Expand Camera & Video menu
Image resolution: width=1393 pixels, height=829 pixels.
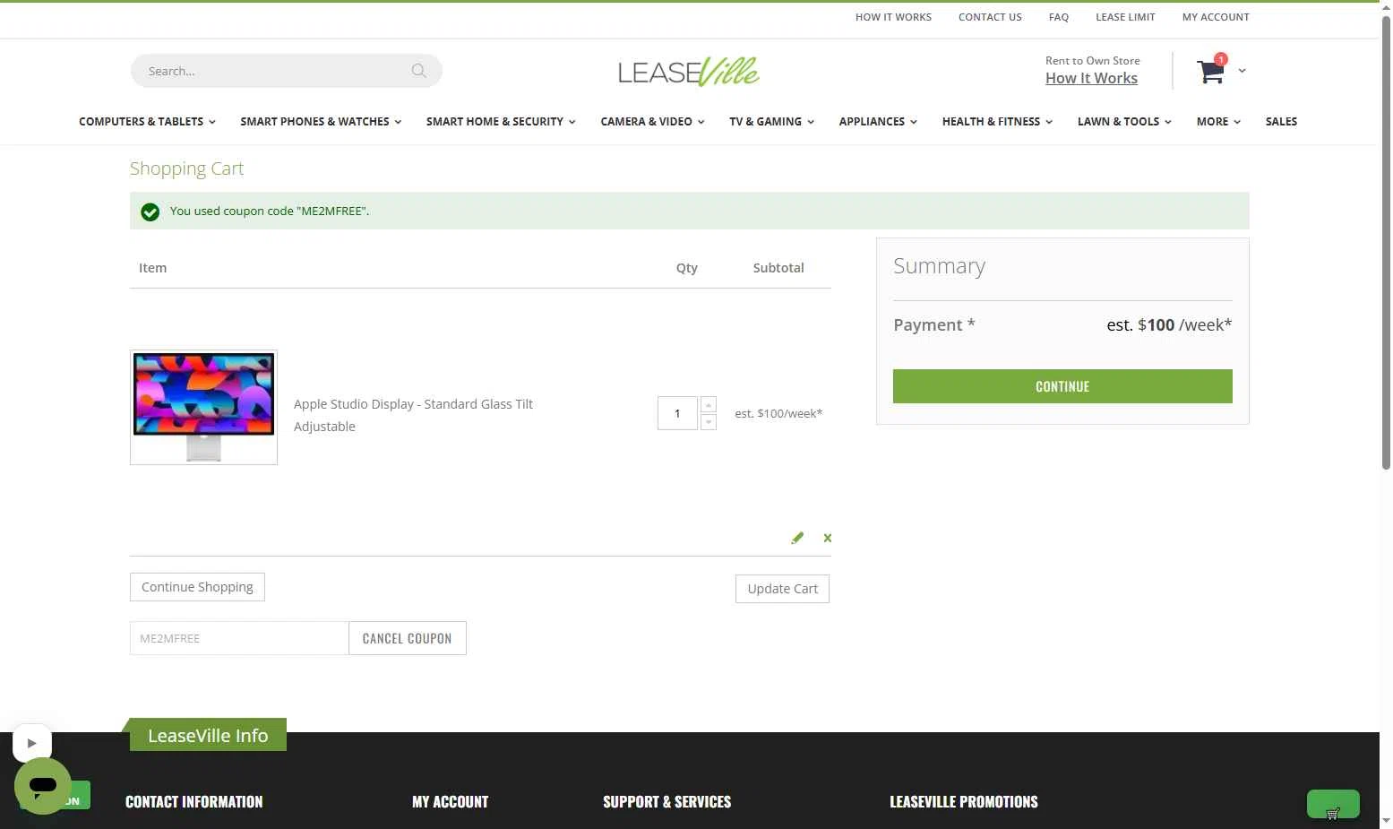coord(652,121)
